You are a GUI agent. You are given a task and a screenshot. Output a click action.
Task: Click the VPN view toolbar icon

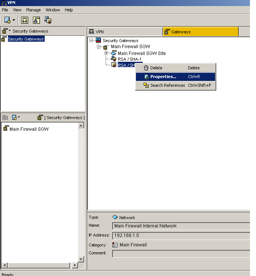[x=25, y=20]
